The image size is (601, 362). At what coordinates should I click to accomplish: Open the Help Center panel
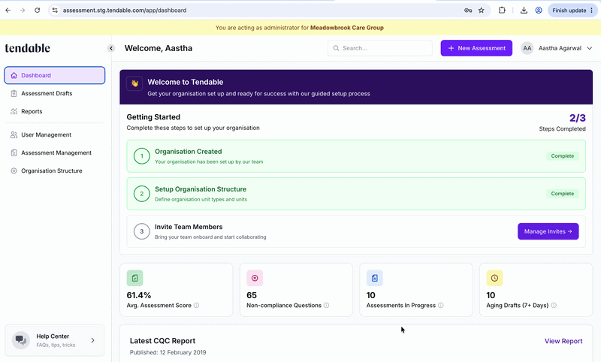point(55,340)
